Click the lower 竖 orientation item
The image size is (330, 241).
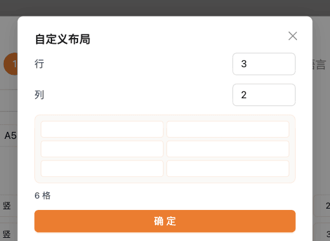(x=7, y=234)
